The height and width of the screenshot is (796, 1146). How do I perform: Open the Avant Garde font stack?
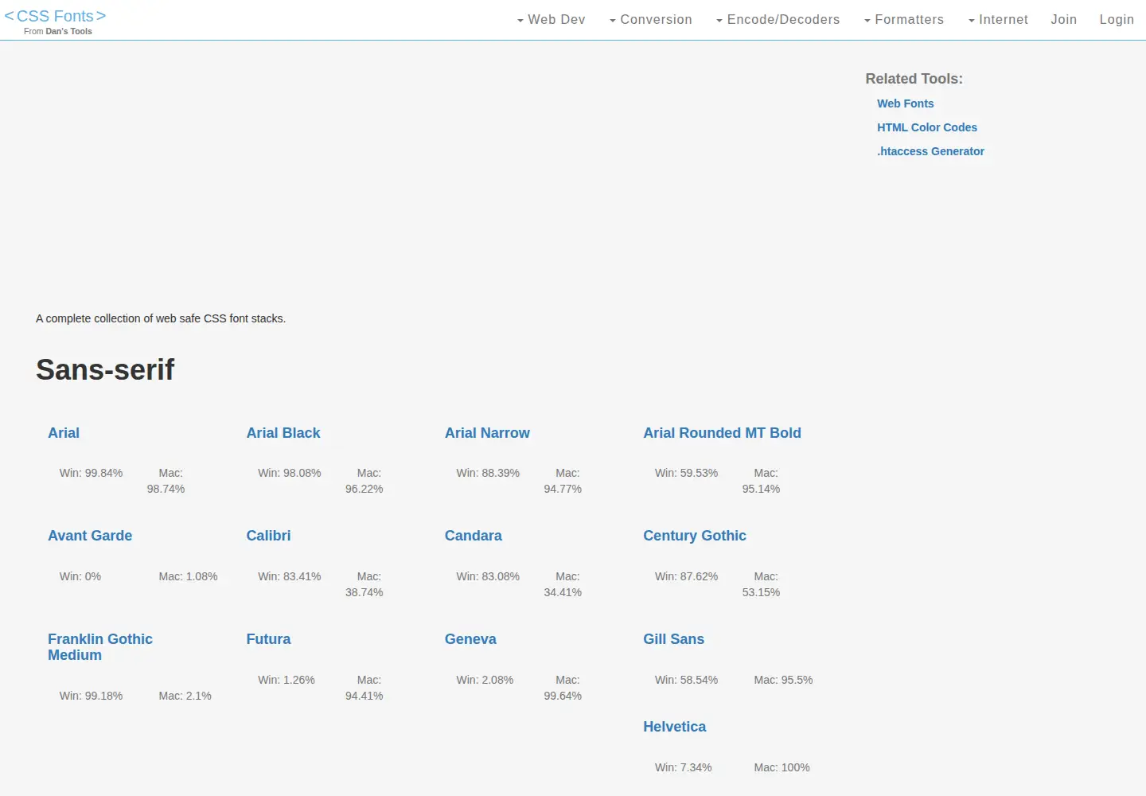(x=90, y=536)
